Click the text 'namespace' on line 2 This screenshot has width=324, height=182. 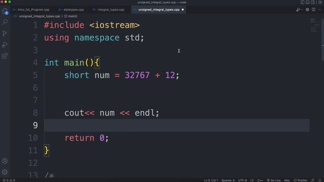click(x=97, y=38)
